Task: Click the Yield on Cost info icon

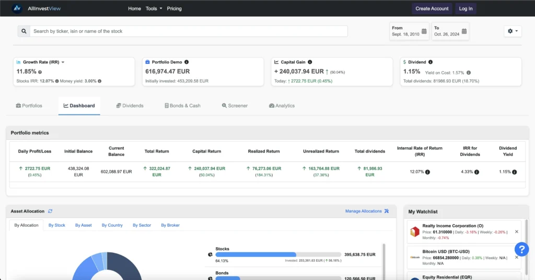Action: [x=469, y=73]
